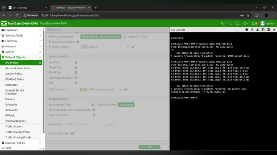Reload the browser page
The height and width of the screenshot is (155, 277).
(17, 15)
